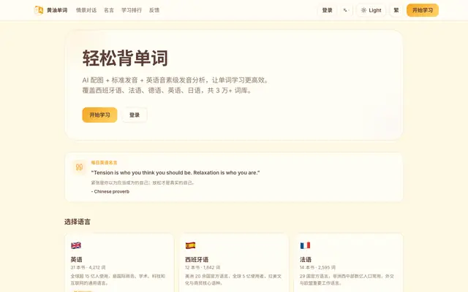Click "- Chinese proverb" attribution
The width and height of the screenshot is (468, 292).
(x=110, y=191)
